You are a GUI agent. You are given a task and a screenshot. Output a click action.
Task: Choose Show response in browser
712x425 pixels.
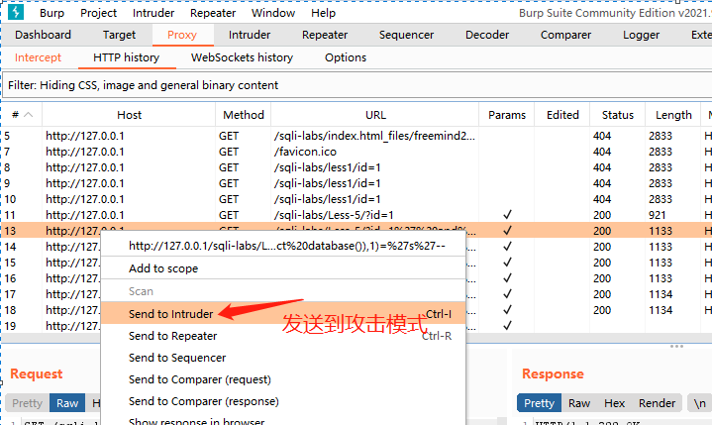click(283, 420)
